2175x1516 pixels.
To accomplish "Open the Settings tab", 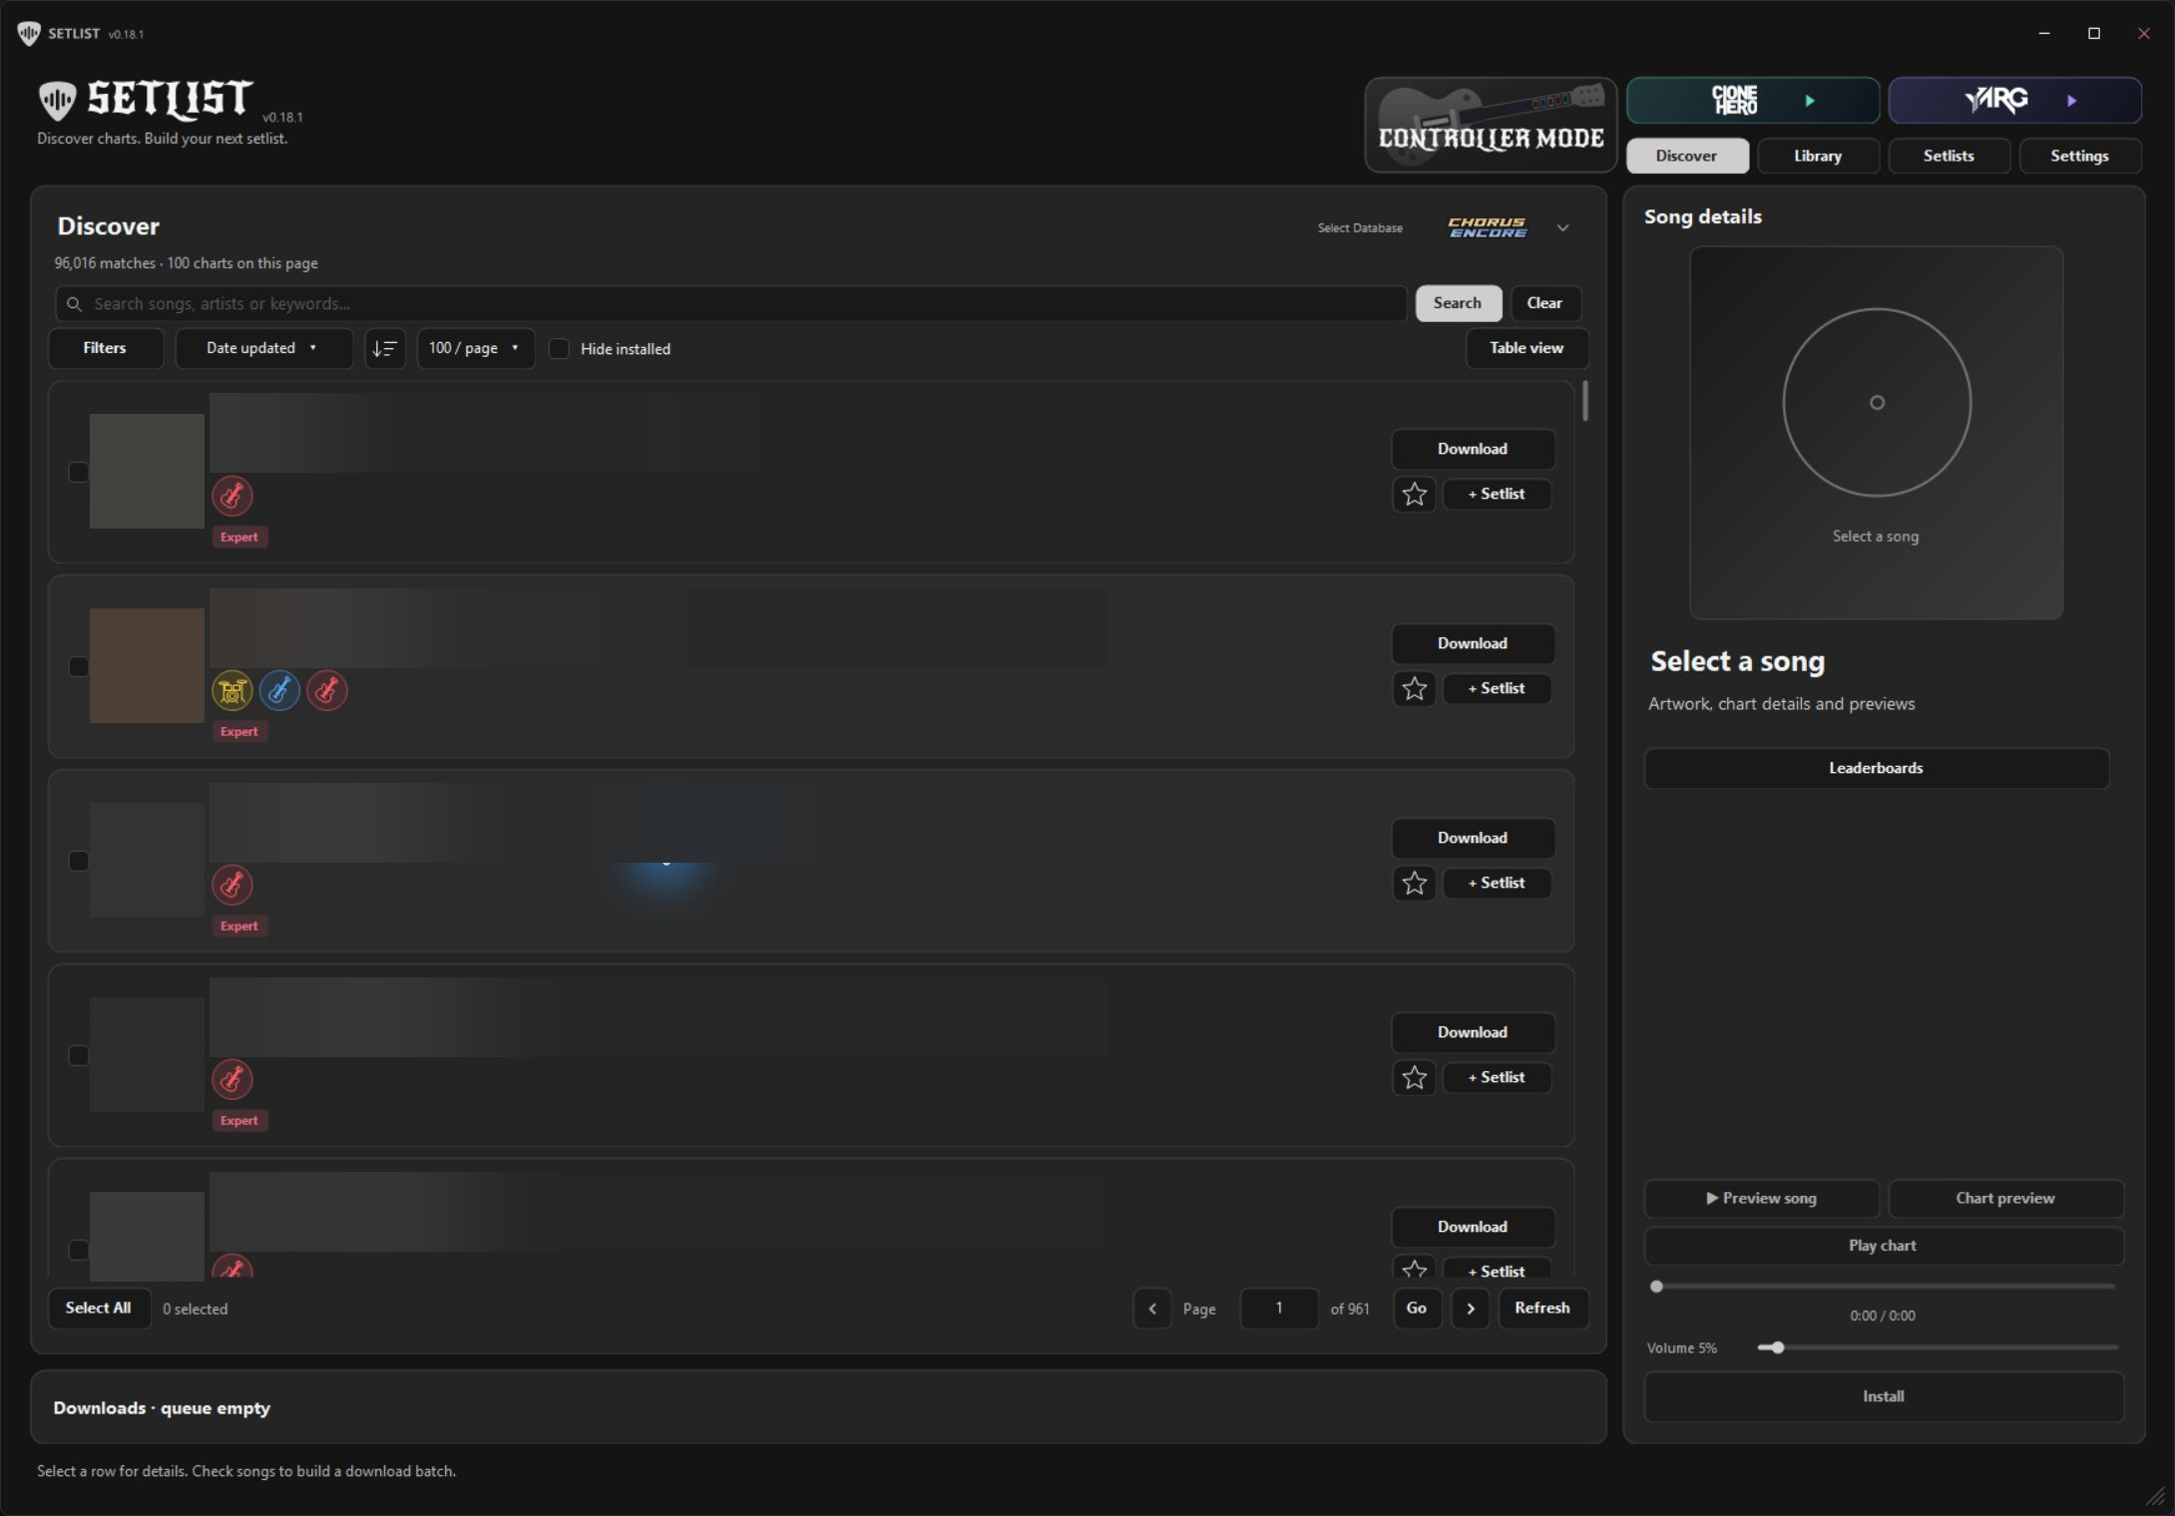I will click(2079, 156).
